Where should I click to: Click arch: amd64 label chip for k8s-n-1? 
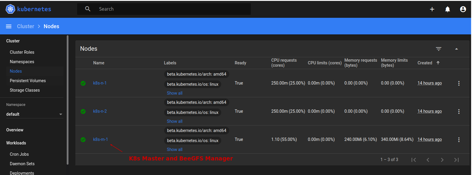(x=197, y=74)
